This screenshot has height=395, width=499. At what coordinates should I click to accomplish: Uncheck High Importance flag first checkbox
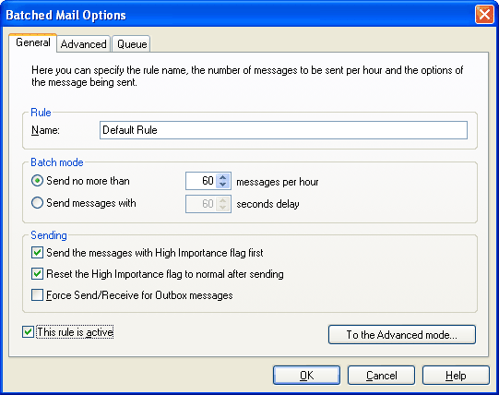tap(37, 253)
